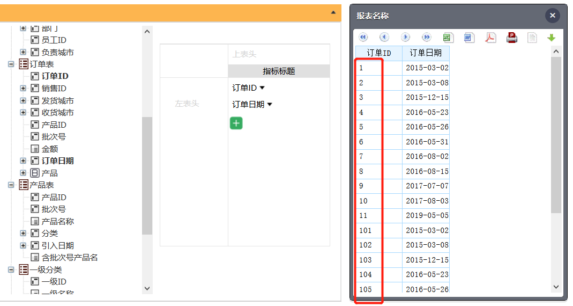
Task: Go to previous report page
Action: click(384, 38)
